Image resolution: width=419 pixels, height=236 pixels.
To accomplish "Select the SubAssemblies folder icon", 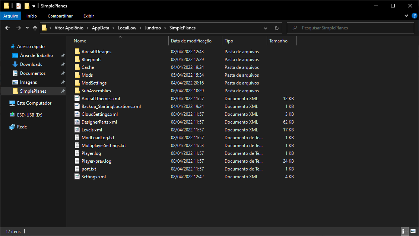I will [x=77, y=90].
